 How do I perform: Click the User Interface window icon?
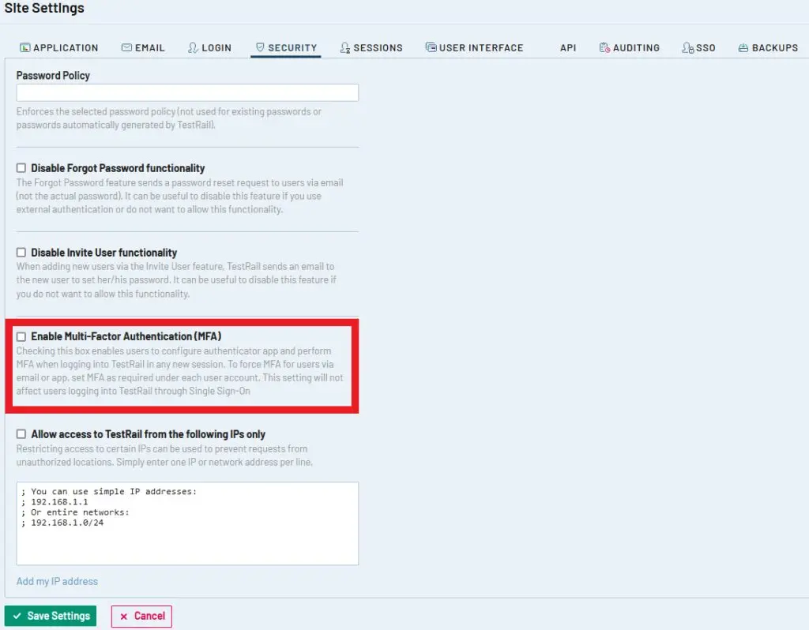431,47
